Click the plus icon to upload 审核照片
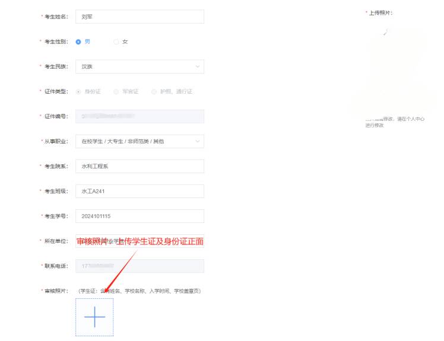 (x=94, y=317)
